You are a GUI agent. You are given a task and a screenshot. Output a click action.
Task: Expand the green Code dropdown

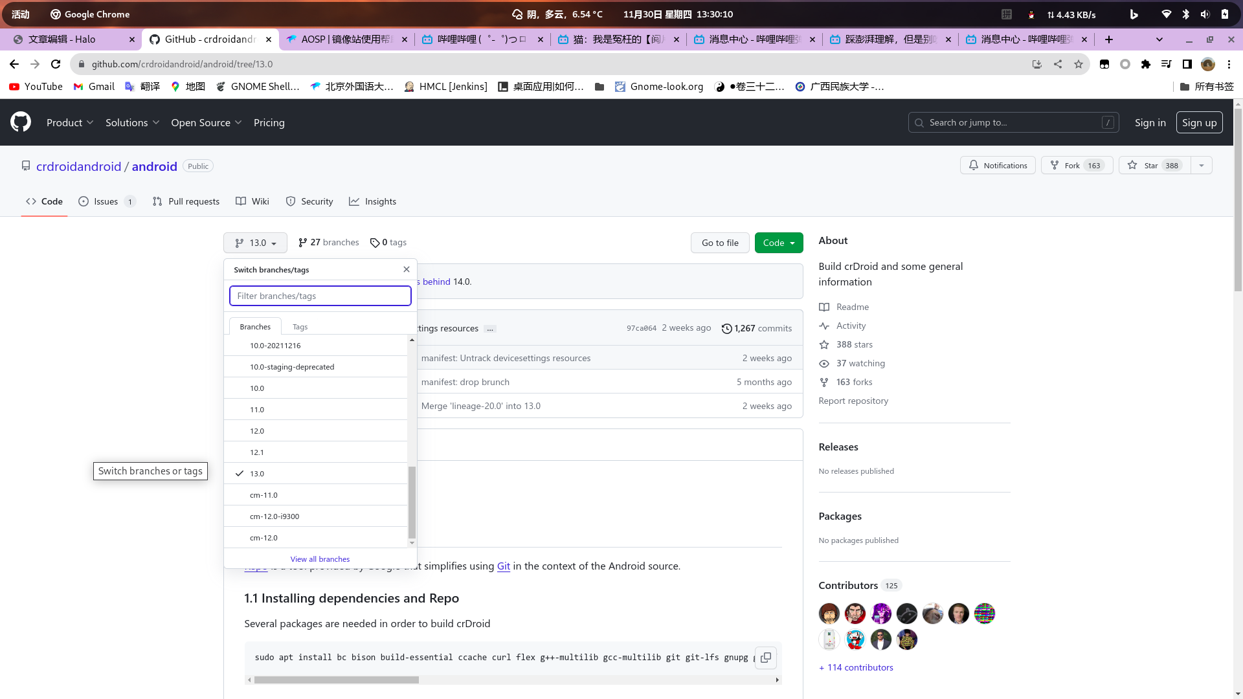(779, 243)
